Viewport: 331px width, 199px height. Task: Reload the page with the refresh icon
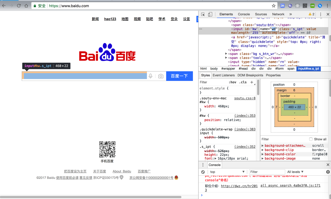tap(19, 6)
